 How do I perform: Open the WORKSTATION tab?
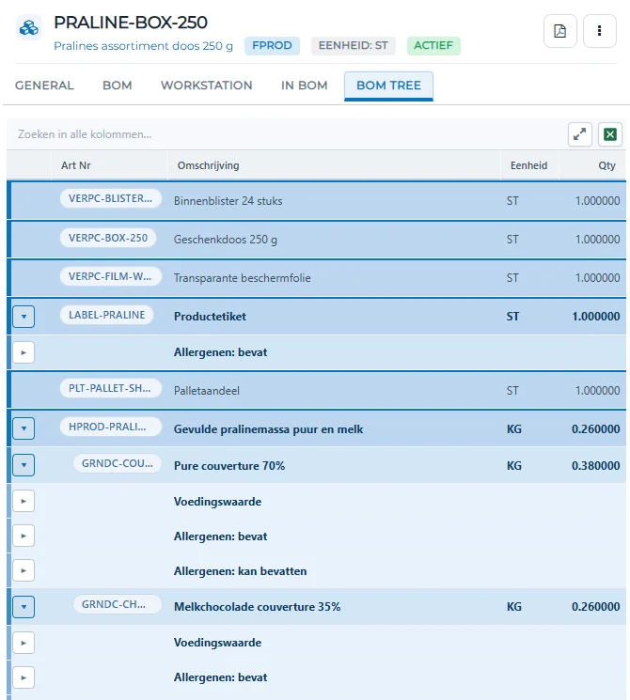(207, 86)
